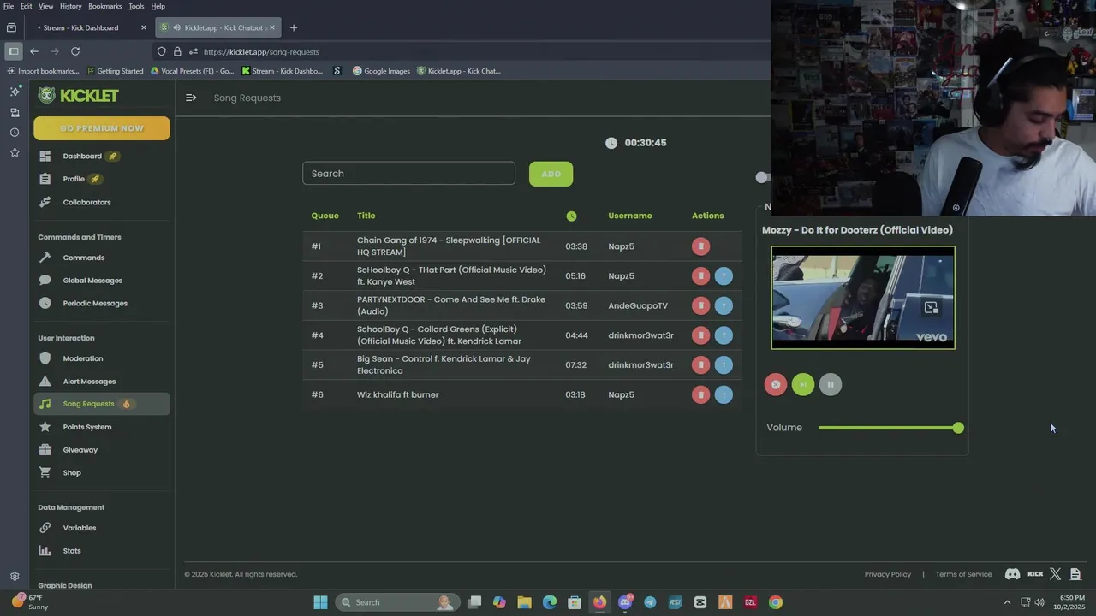Open Terms of Service link
Screen dimensions: 1096x616
tap(963, 574)
